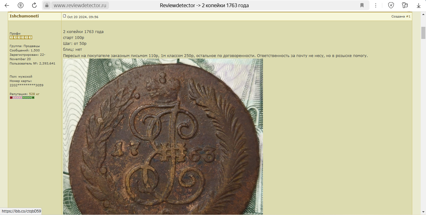Reload the page with the refresh icon
This screenshot has width=426, height=215.
pyautogui.click(x=34, y=5)
